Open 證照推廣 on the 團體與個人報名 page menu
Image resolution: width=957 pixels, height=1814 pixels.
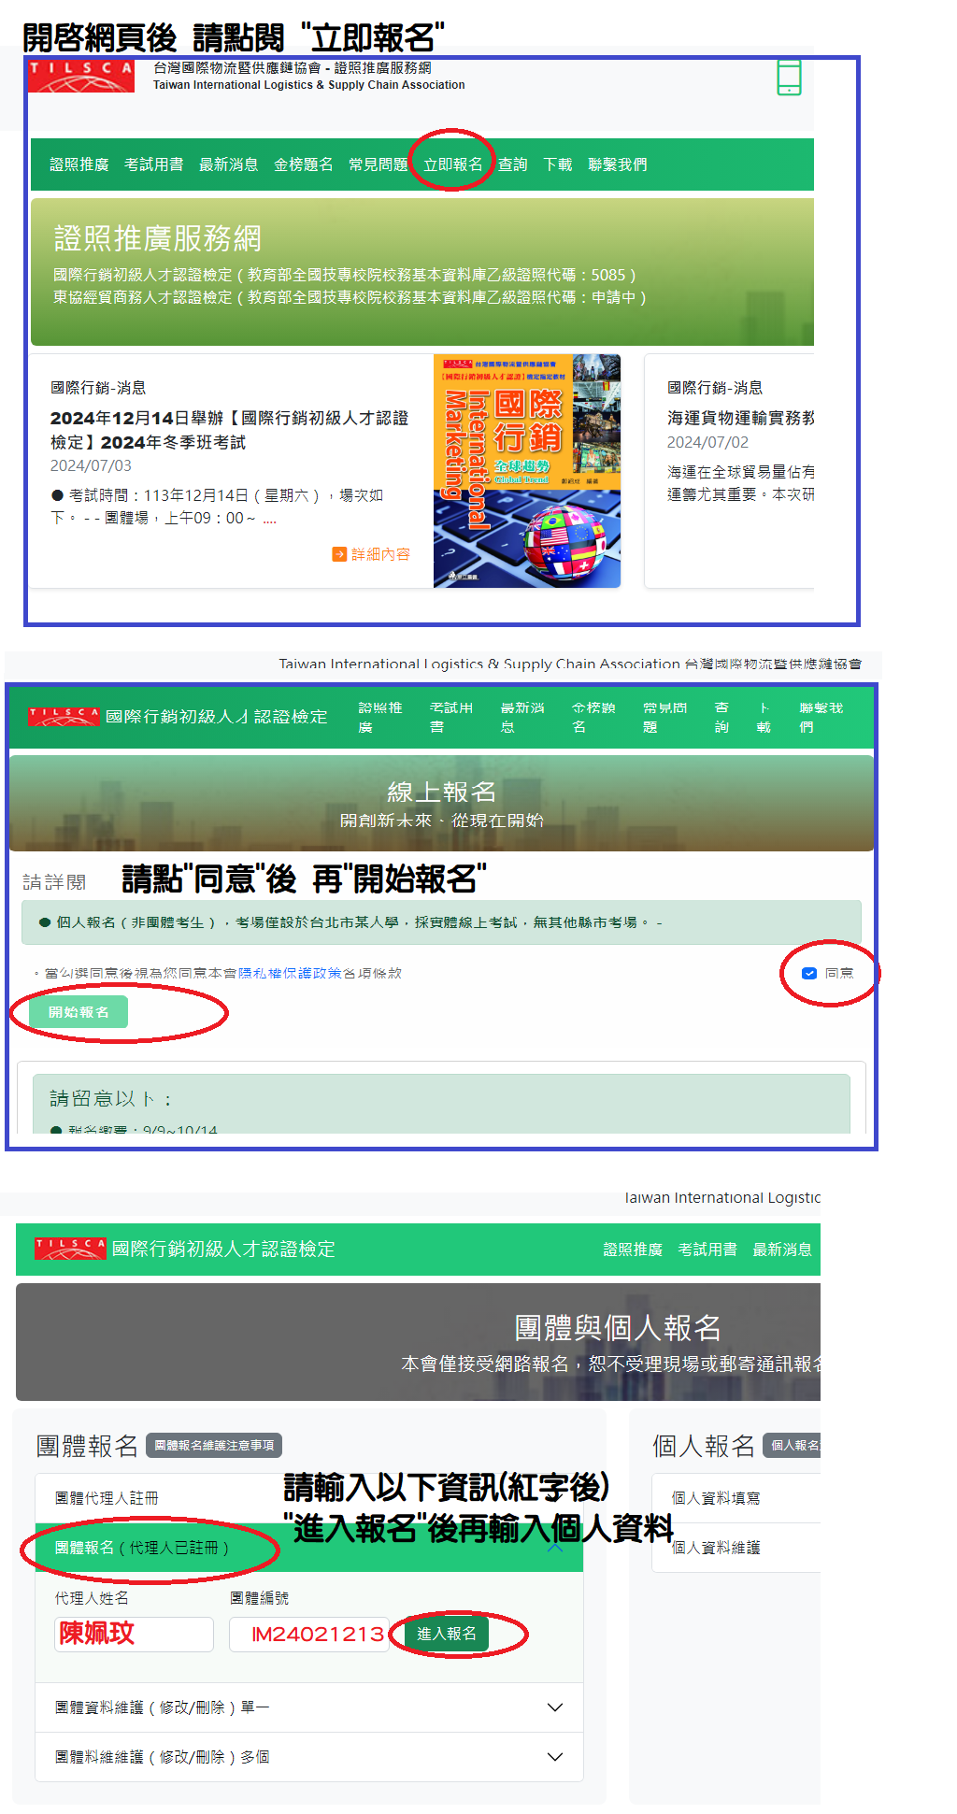pyautogui.click(x=633, y=1250)
